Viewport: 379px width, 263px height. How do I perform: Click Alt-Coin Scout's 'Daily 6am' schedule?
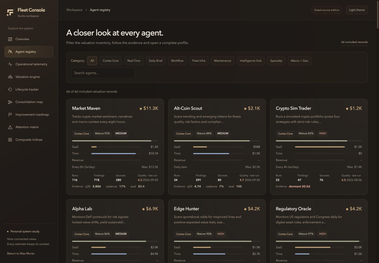181,167
